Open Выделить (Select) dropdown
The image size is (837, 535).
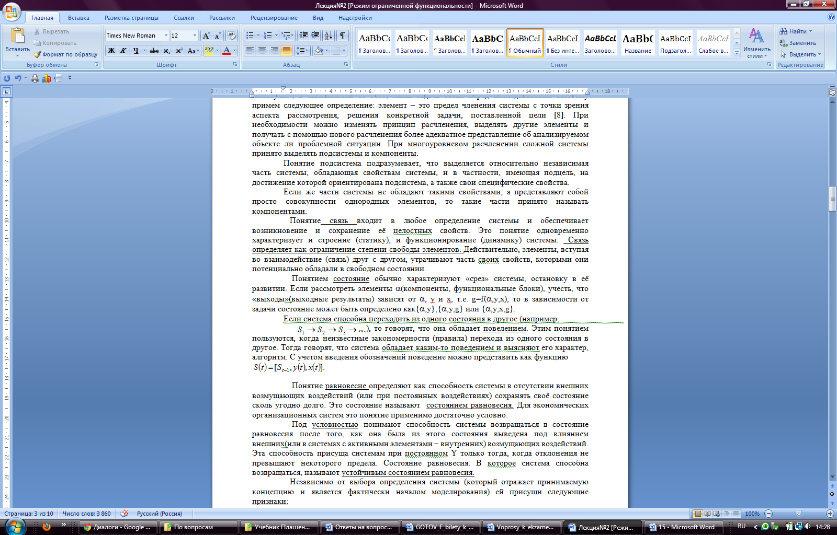tap(800, 54)
